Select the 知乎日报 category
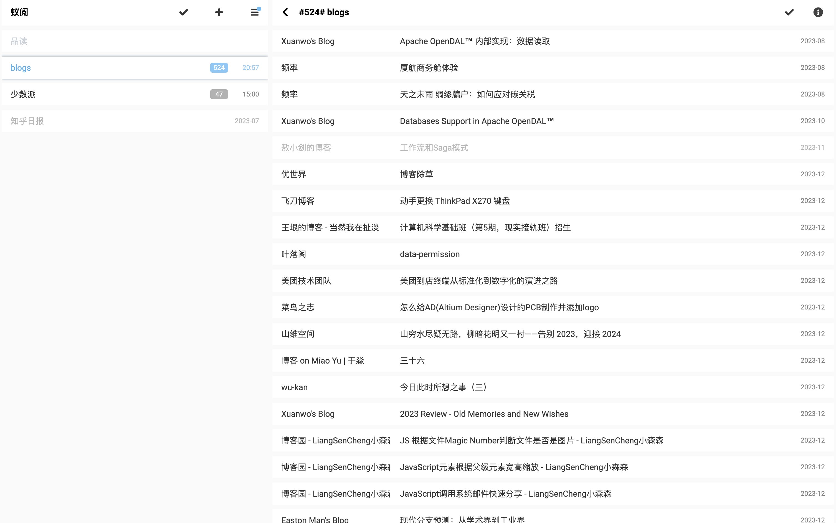The width and height of the screenshot is (836, 523). coord(135,121)
